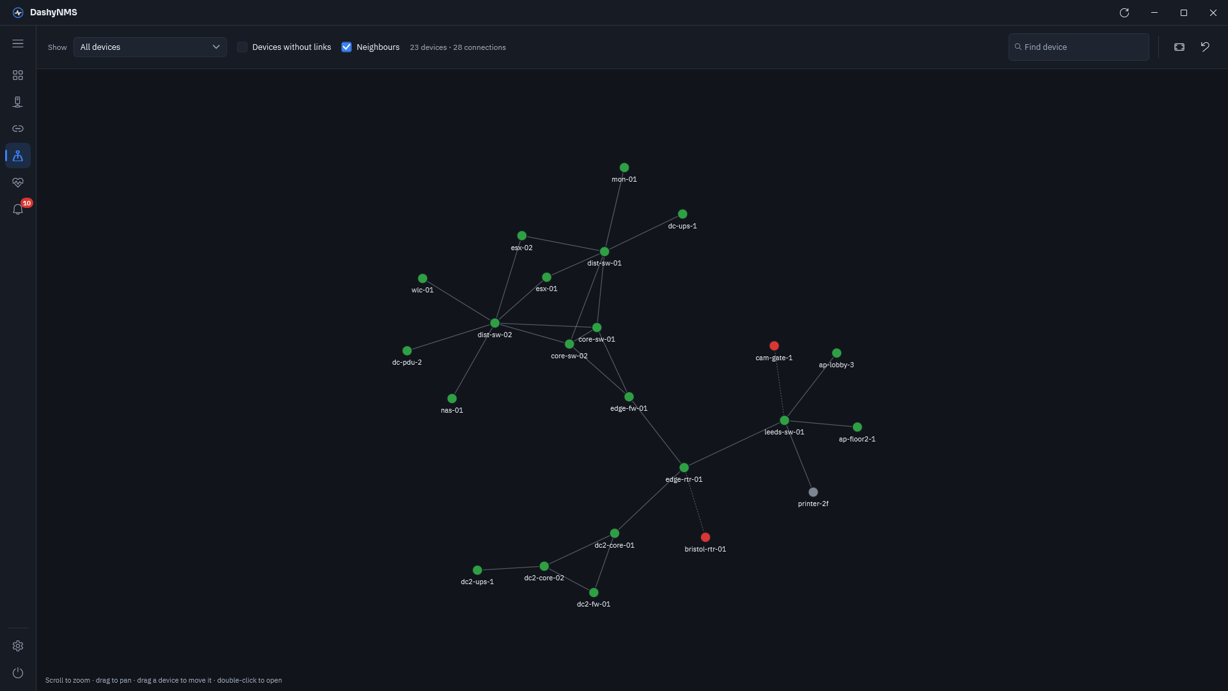Click the DashyNMS logo icon

[x=18, y=13]
